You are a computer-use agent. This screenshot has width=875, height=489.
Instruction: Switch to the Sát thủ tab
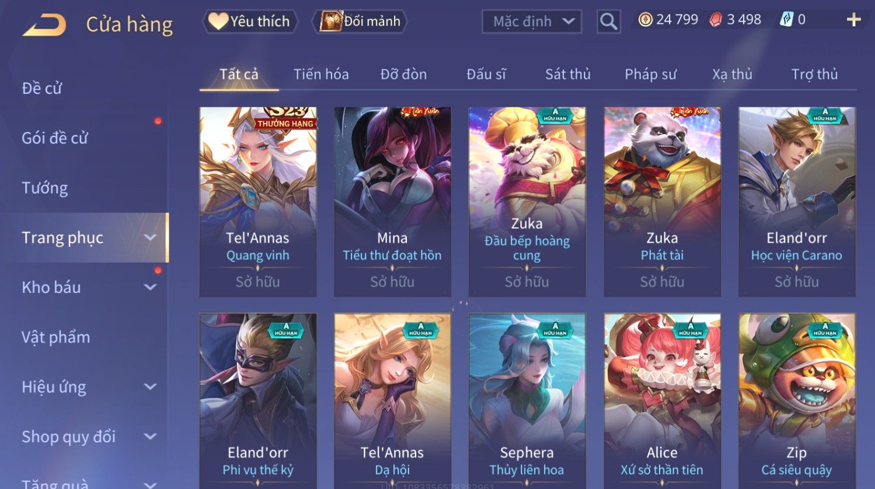(x=567, y=74)
